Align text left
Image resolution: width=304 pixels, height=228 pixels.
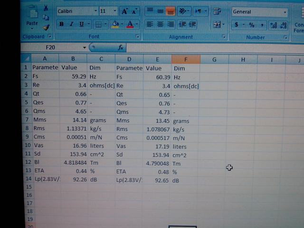[x=150, y=24]
